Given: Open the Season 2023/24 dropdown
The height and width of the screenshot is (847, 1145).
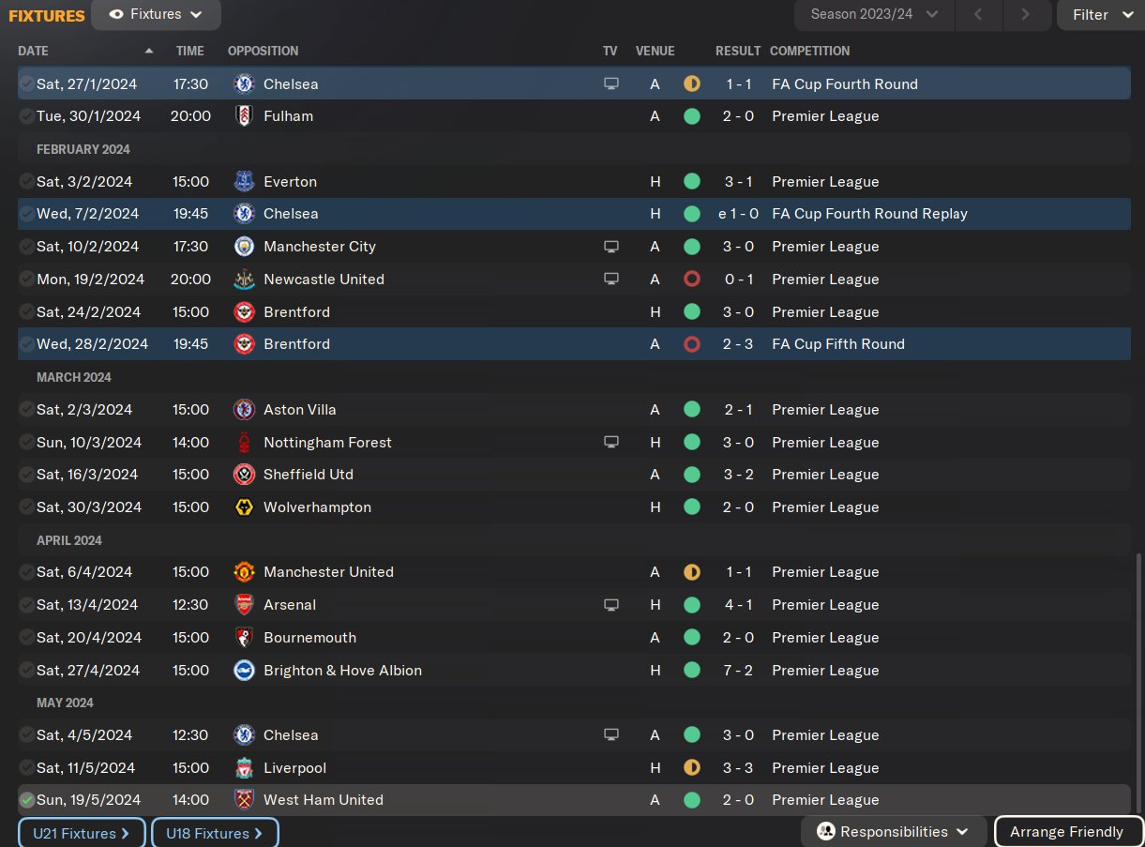Looking at the screenshot, I should point(874,14).
